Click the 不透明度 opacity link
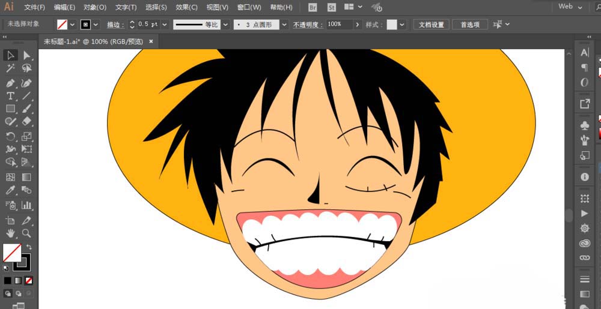 click(x=308, y=25)
